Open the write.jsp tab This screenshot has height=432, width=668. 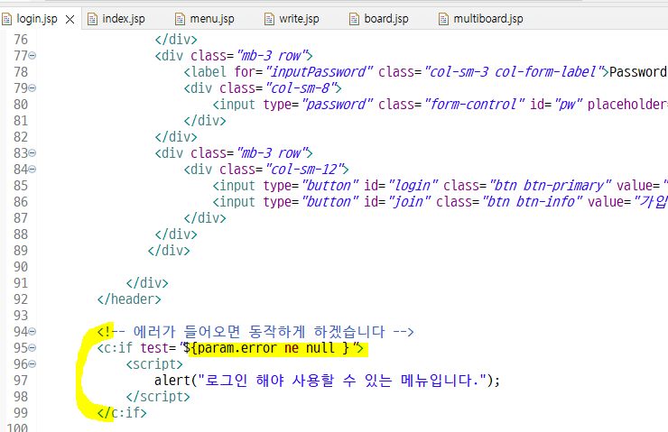click(x=299, y=19)
